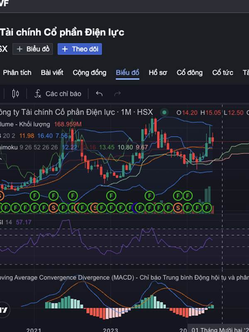The height and width of the screenshot is (332, 249).
Task: Select the Hồ sơ tab
Action: pos(158,73)
